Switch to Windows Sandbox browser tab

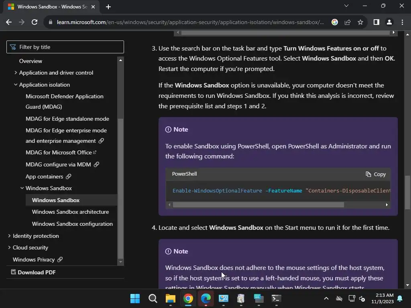click(x=51, y=7)
